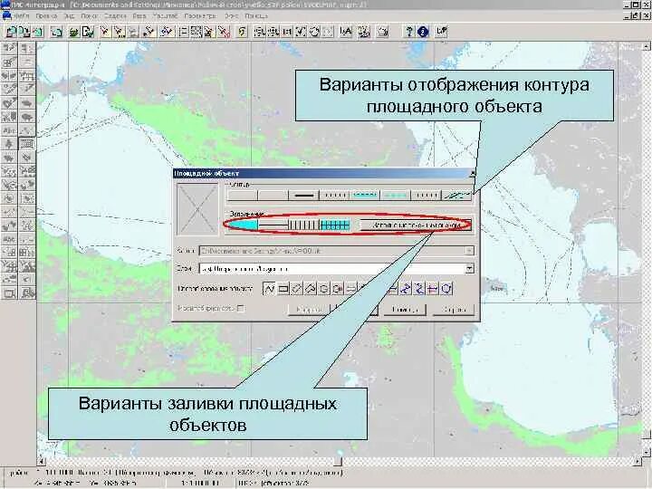Choose the complex polygon creation method icon

coord(311,288)
